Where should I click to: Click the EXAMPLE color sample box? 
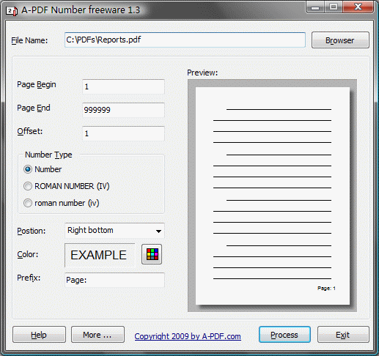pos(100,255)
